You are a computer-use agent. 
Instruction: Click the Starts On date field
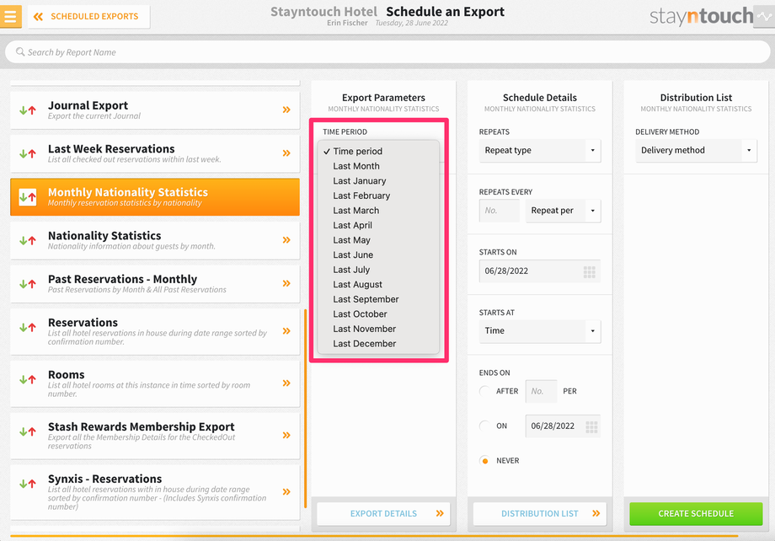[540, 271]
